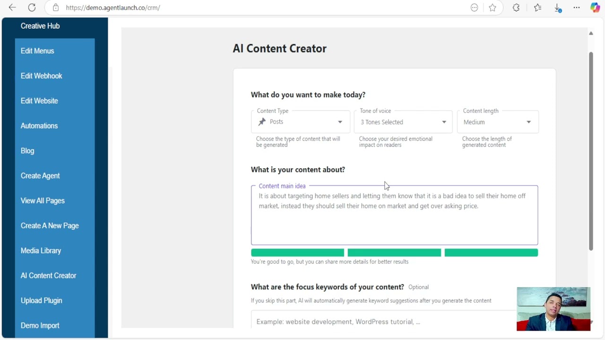Open the Copilot icon in browser
605x340 pixels.
(595, 8)
